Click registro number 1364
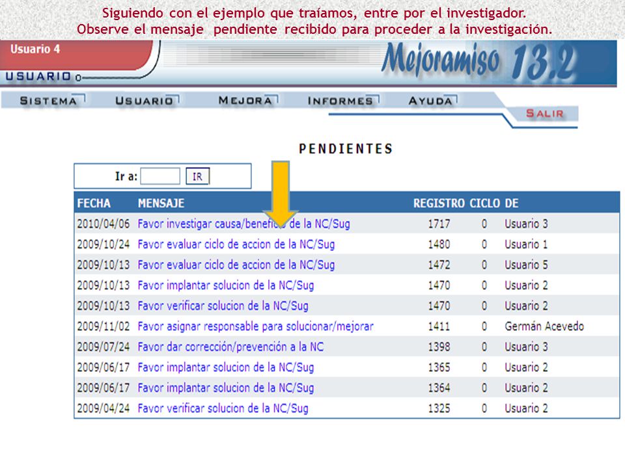Screen dimensions: 625x468 coord(439,387)
